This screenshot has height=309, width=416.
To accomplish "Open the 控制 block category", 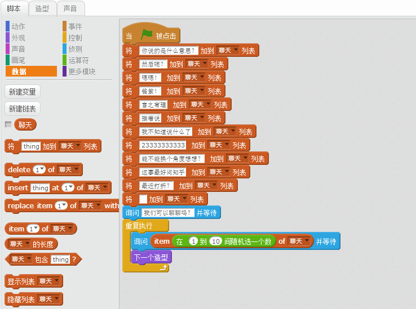I will [x=75, y=38].
